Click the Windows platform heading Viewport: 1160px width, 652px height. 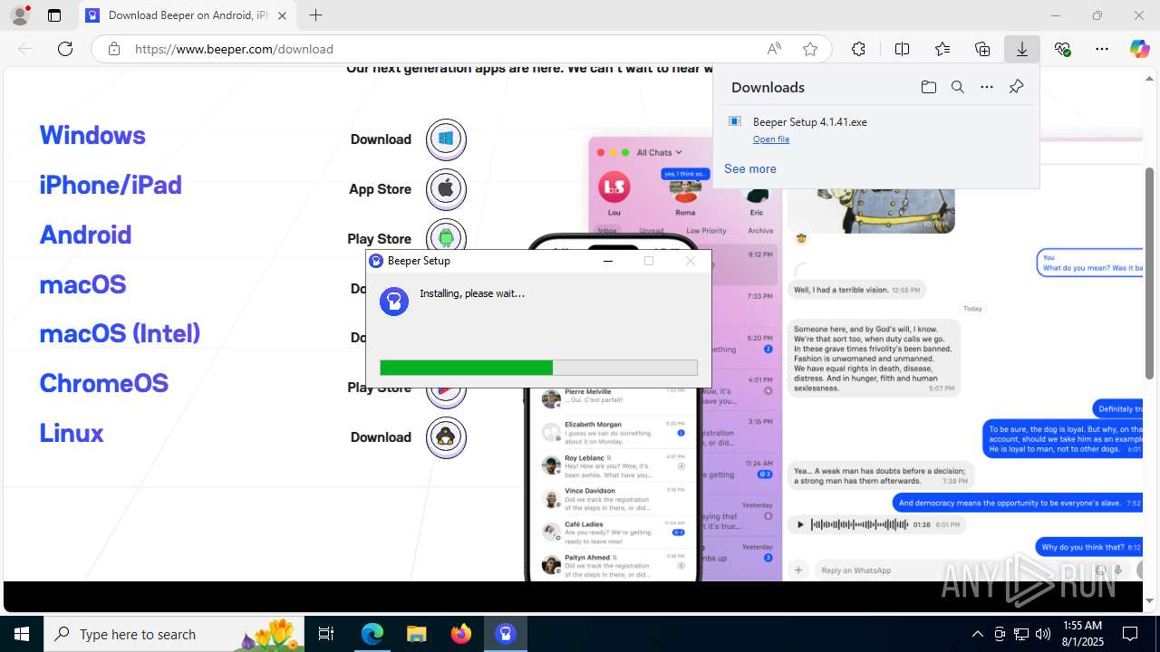click(x=92, y=135)
